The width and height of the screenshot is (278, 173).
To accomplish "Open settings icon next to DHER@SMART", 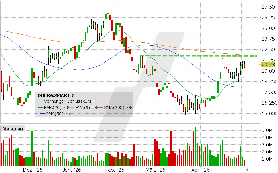I will [73, 95].
